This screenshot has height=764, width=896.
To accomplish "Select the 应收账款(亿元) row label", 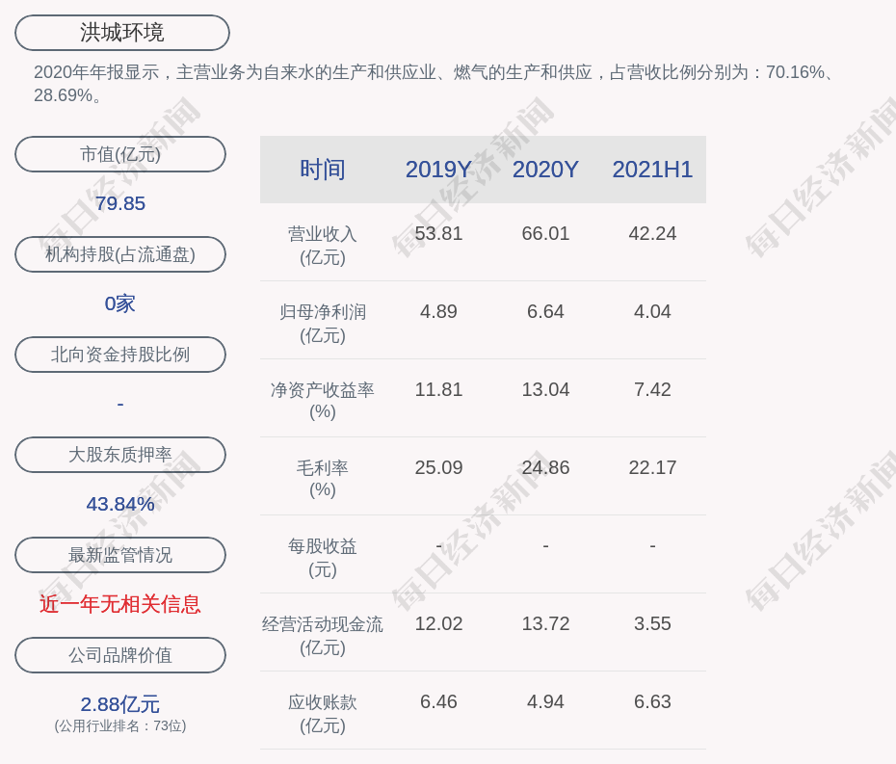I will tap(323, 714).
